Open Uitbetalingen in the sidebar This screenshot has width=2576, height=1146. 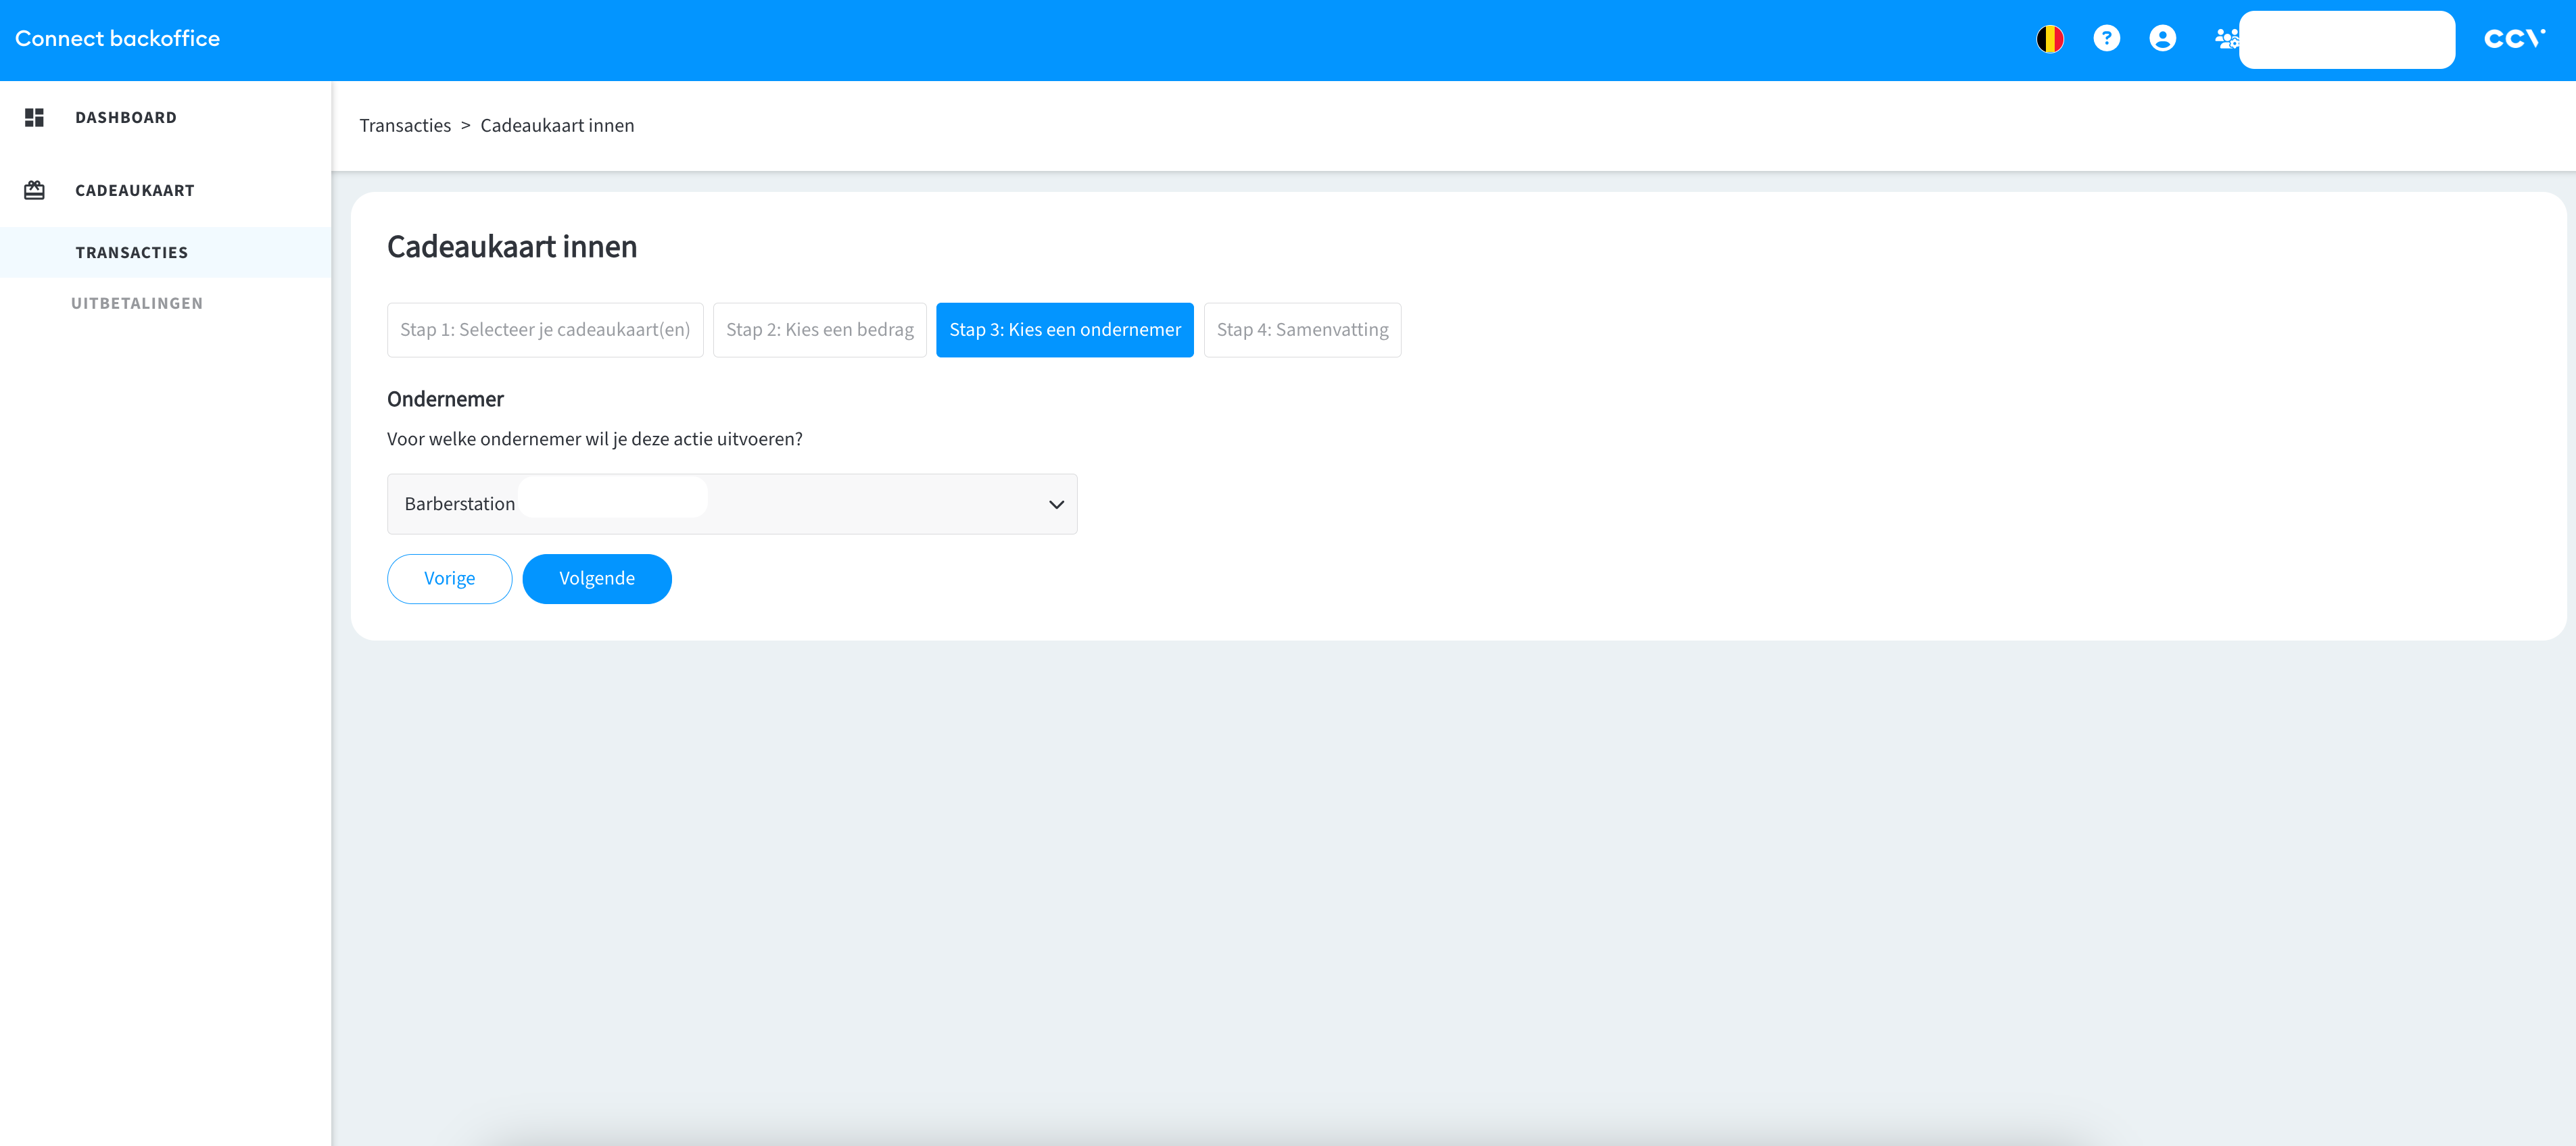tap(137, 304)
